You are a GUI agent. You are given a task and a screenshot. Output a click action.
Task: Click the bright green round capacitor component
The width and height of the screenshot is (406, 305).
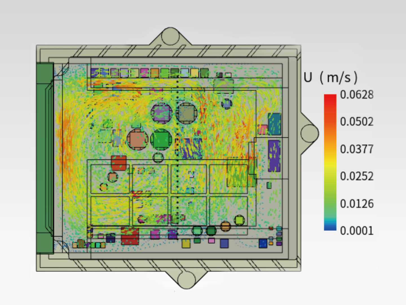161,139
